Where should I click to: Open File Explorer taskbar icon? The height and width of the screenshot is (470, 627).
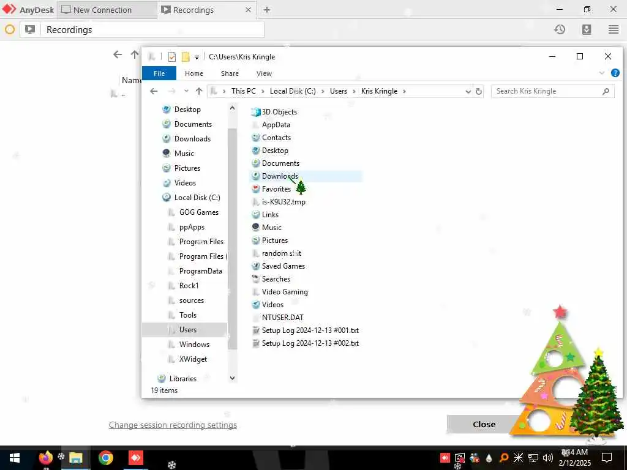pyautogui.click(x=75, y=458)
